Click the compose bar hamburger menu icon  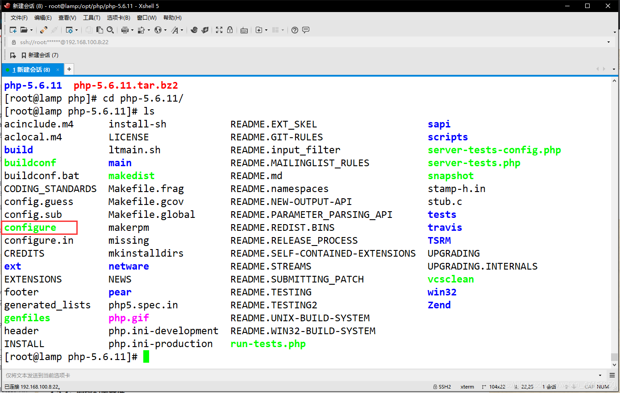[x=612, y=375]
